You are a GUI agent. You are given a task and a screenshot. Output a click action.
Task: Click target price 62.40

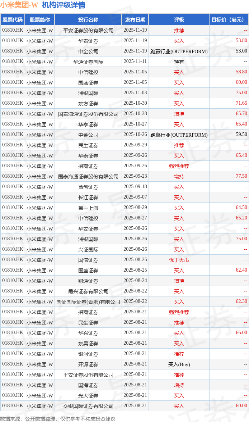(241, 270)
